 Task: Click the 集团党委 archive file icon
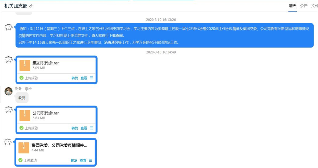click(x=24, y=148)
